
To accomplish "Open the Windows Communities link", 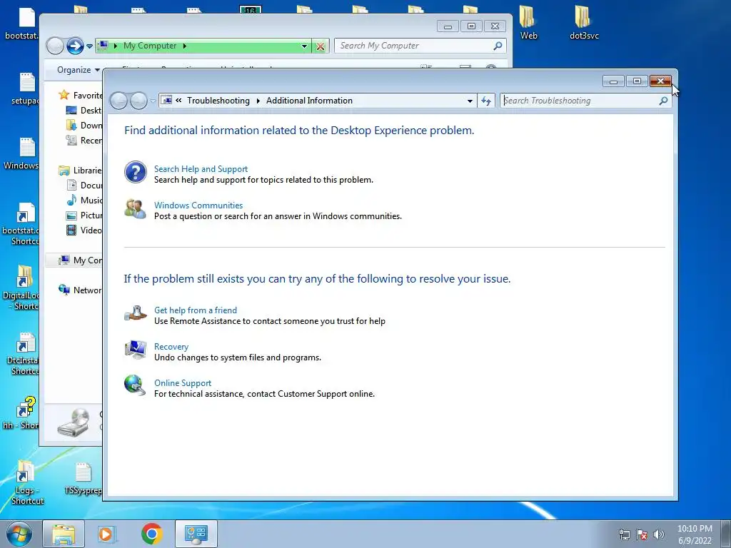I will tap(198, 205).
